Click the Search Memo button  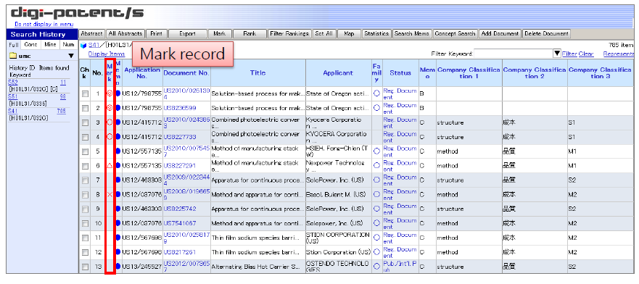(x=412, y=34)
